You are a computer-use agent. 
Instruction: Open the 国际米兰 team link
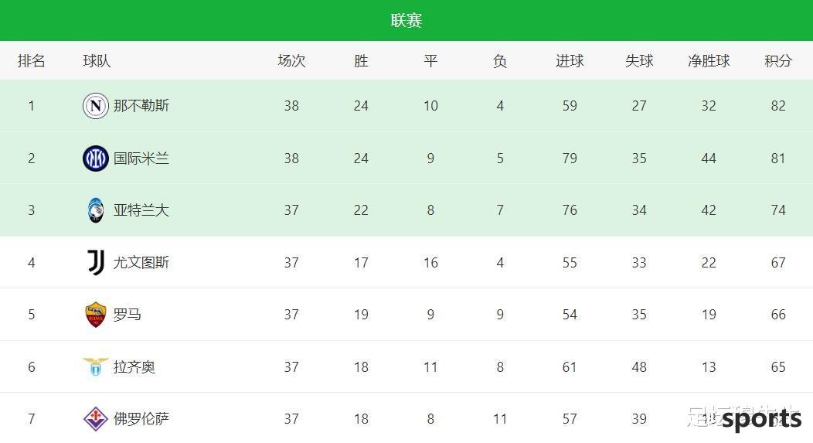141,158
